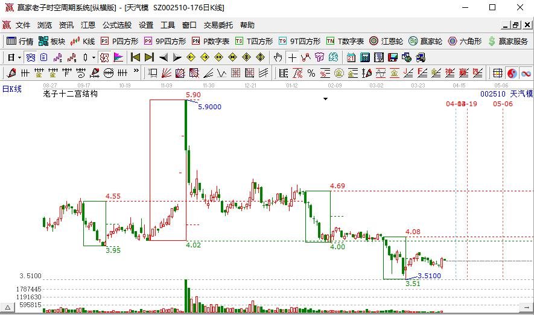The image size is (534, 315).
Task: Select the hand pan tool
Action: click(x=278, y=57)
